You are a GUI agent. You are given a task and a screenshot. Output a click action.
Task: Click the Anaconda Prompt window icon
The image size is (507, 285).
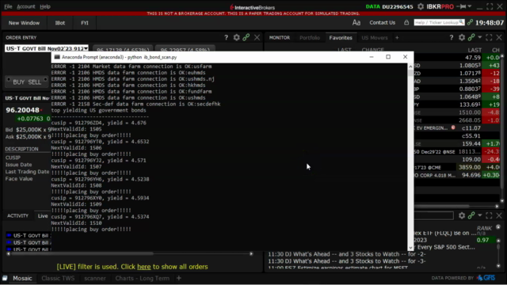tap(57, 57)
